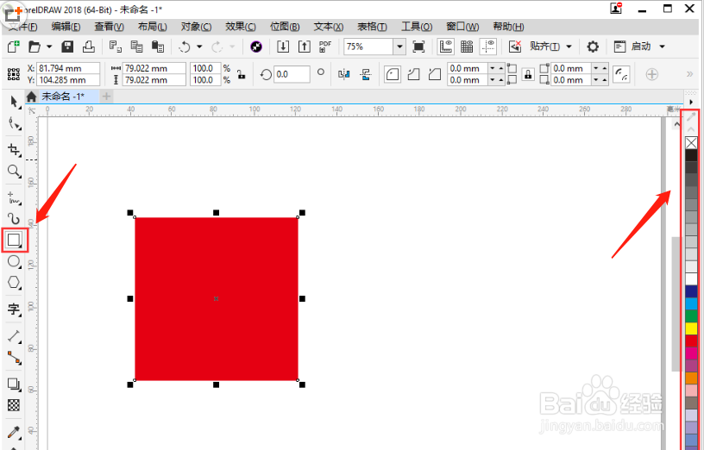Open the zoom level dropdown
The width and height of the screenshot is (704, 450).
(399, 47)
